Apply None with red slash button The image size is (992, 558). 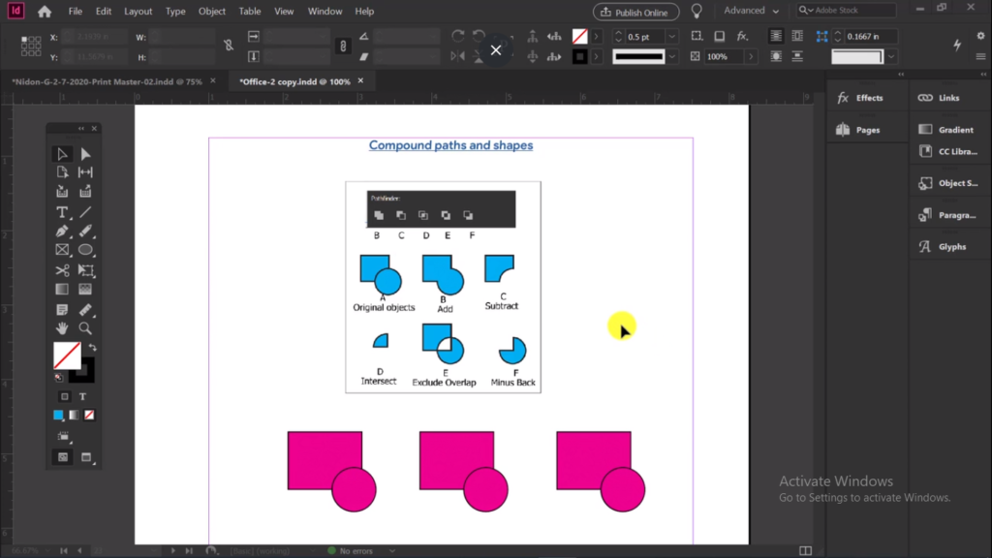pyautogui.click(x=89, y=415)
